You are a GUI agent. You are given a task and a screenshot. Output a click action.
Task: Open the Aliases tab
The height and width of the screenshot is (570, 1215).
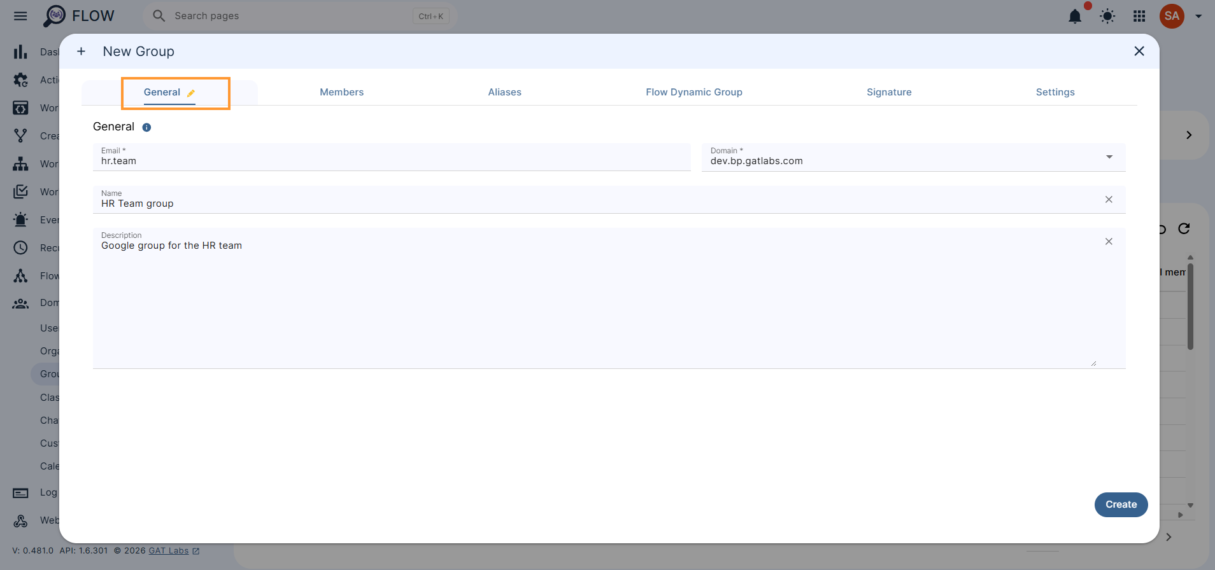(x=505, y=92)
